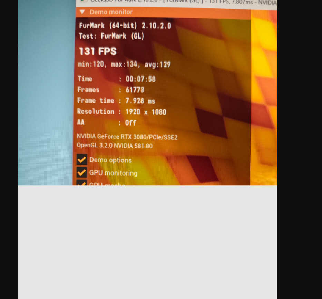Click the NVIDIA GeForce RTX 3080/PCIe/SSE2 line
The width and height of the screenshot is (322, 299).
127,137
